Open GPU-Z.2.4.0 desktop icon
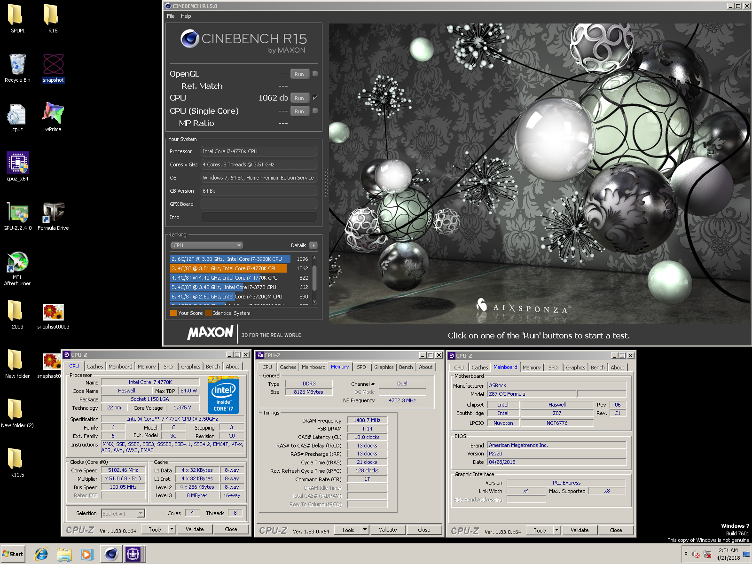 coord(17,216)
